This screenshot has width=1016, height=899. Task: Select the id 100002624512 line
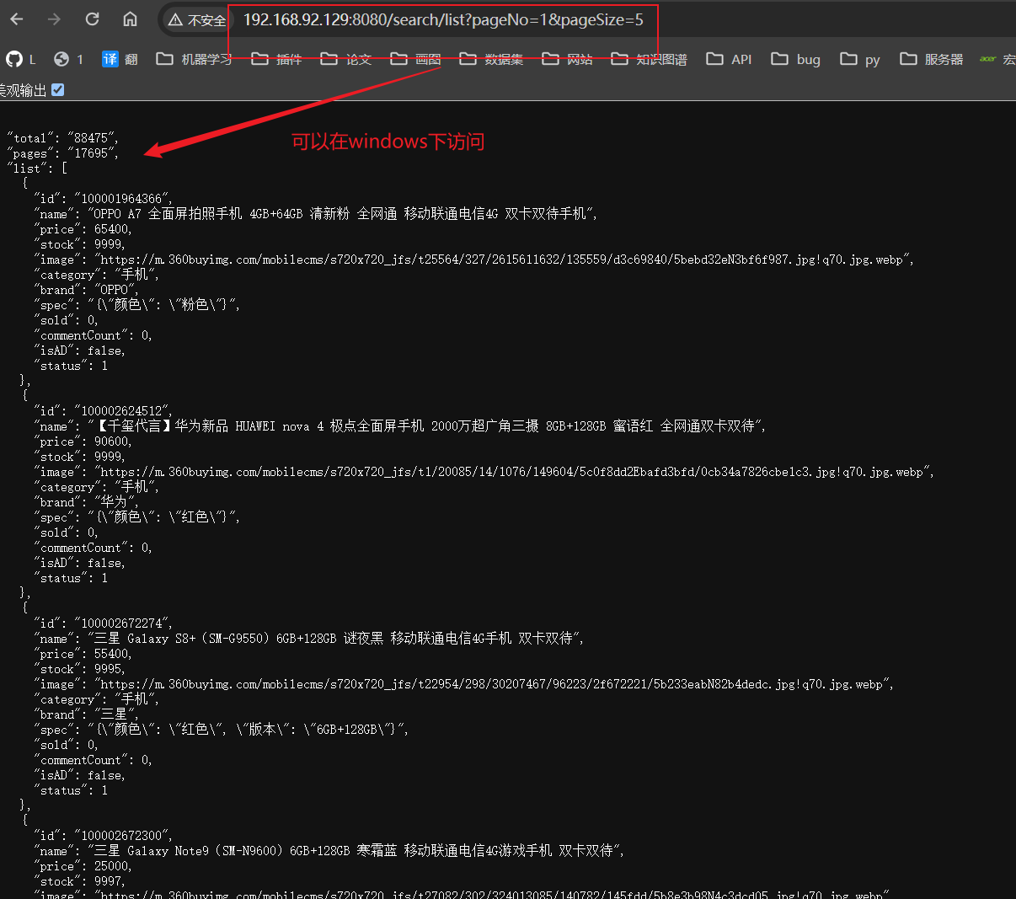click(103, 411)
